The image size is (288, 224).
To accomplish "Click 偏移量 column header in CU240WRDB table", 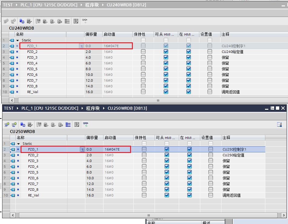I will [x=93, y=34].
